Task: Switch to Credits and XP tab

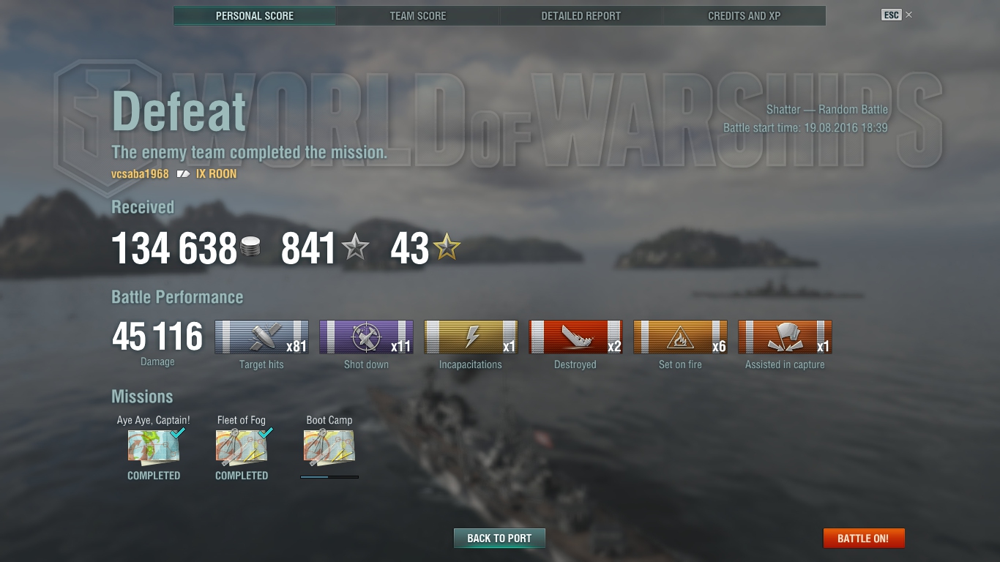Action: [x=745, y=15]
